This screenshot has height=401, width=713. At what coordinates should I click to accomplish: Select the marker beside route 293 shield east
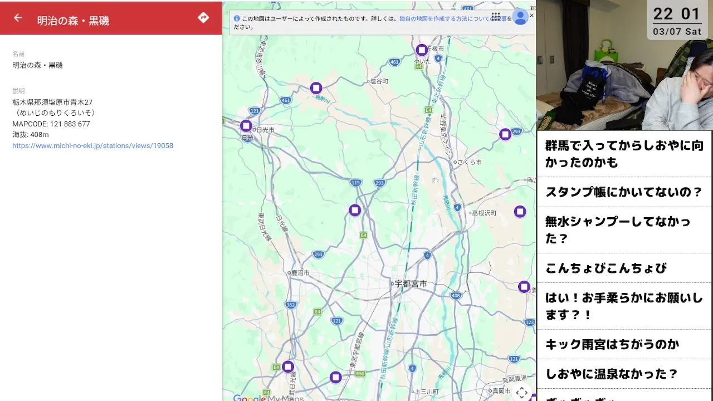[505, 134]
